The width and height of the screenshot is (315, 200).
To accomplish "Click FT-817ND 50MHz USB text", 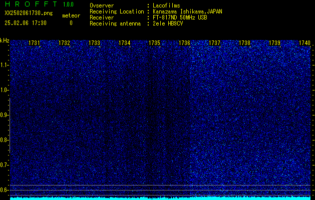I will tap(180, 17).
